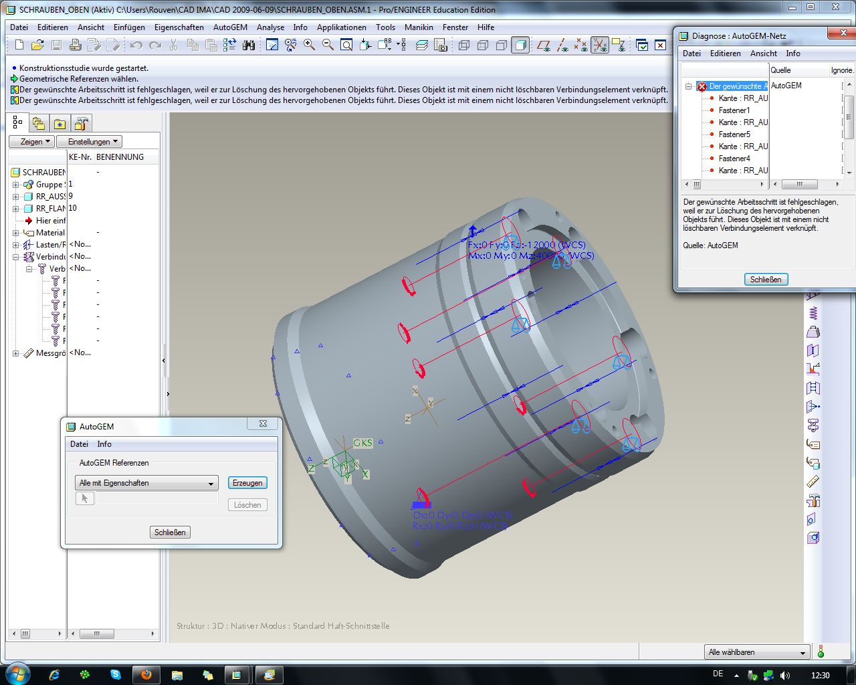Open Internet Explorer from taskbar
The width and height of the screenshot is (856, 685).
(54, 675)
